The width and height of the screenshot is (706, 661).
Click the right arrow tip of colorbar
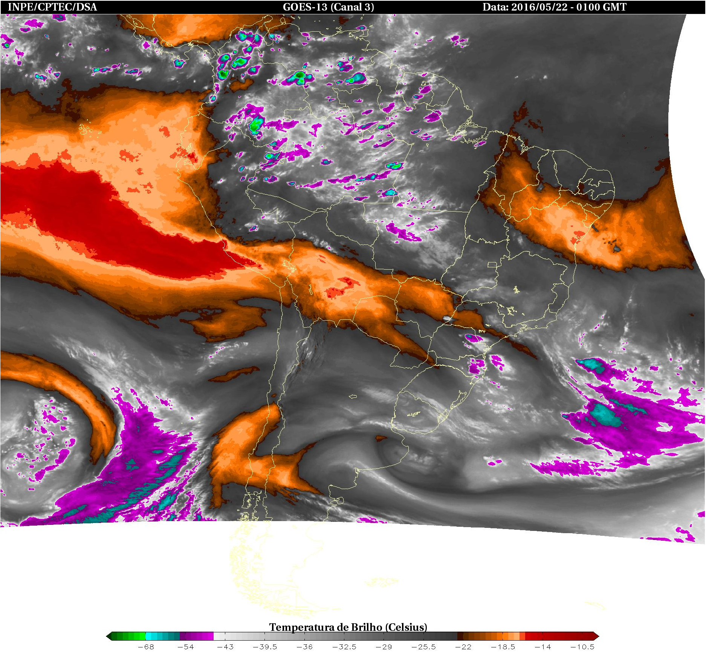pyautogui.click(x=596, y=636)
